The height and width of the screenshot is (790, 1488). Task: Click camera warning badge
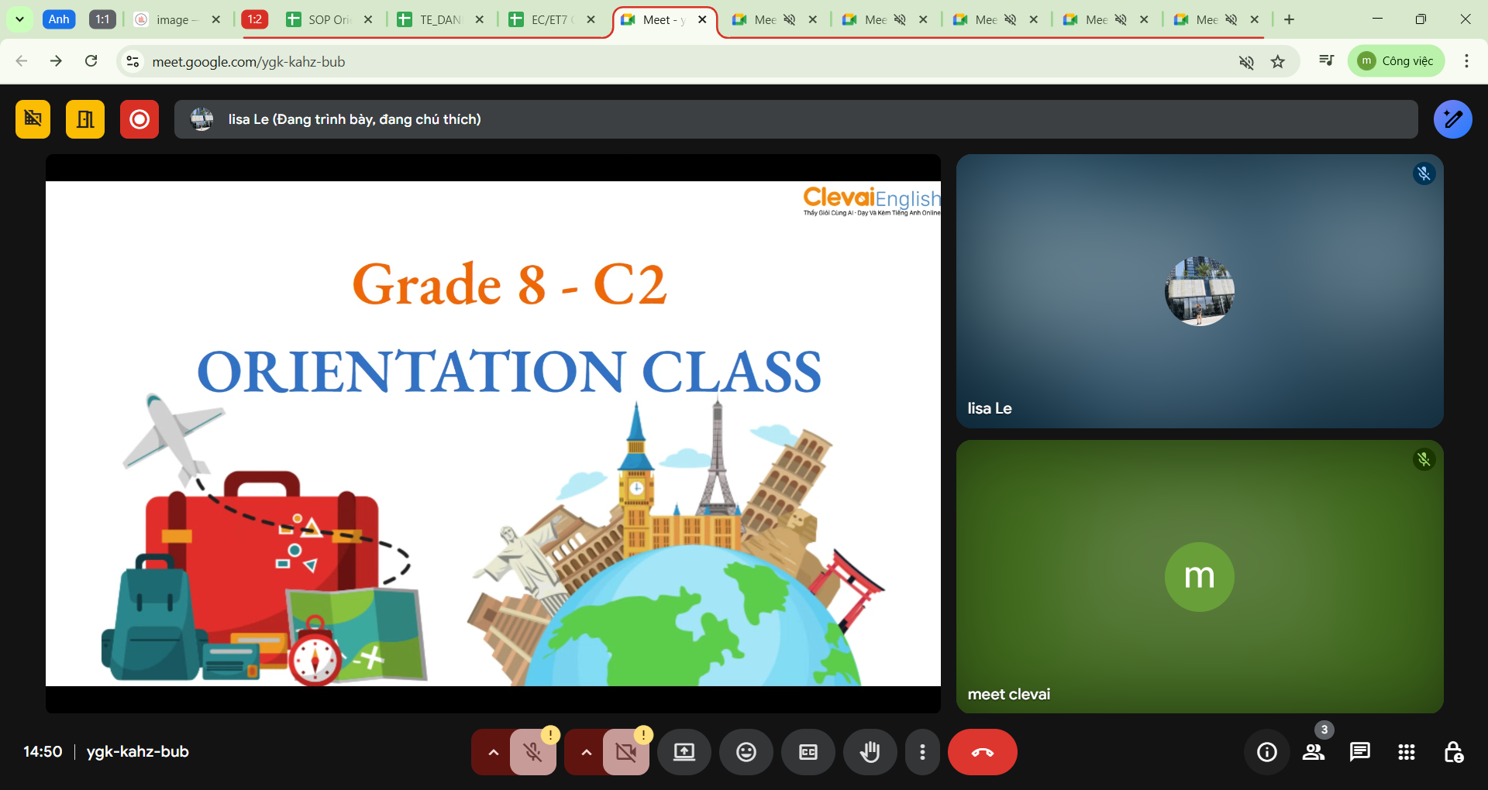pos(643,734)
